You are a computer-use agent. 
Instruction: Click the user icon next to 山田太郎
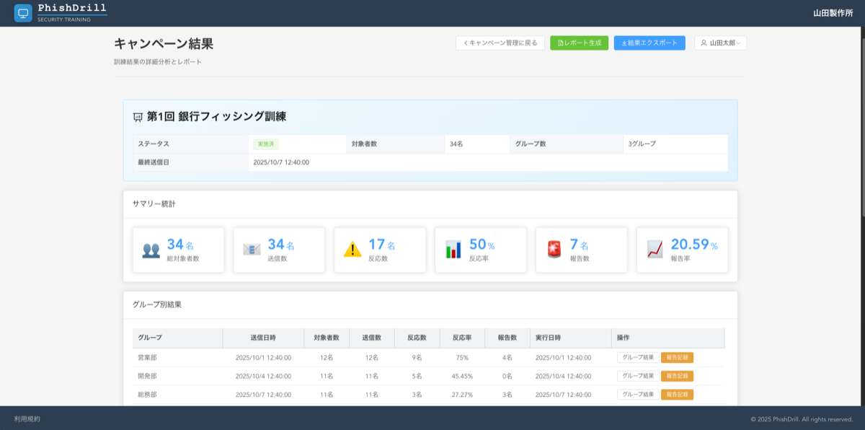tap(704, 43)
